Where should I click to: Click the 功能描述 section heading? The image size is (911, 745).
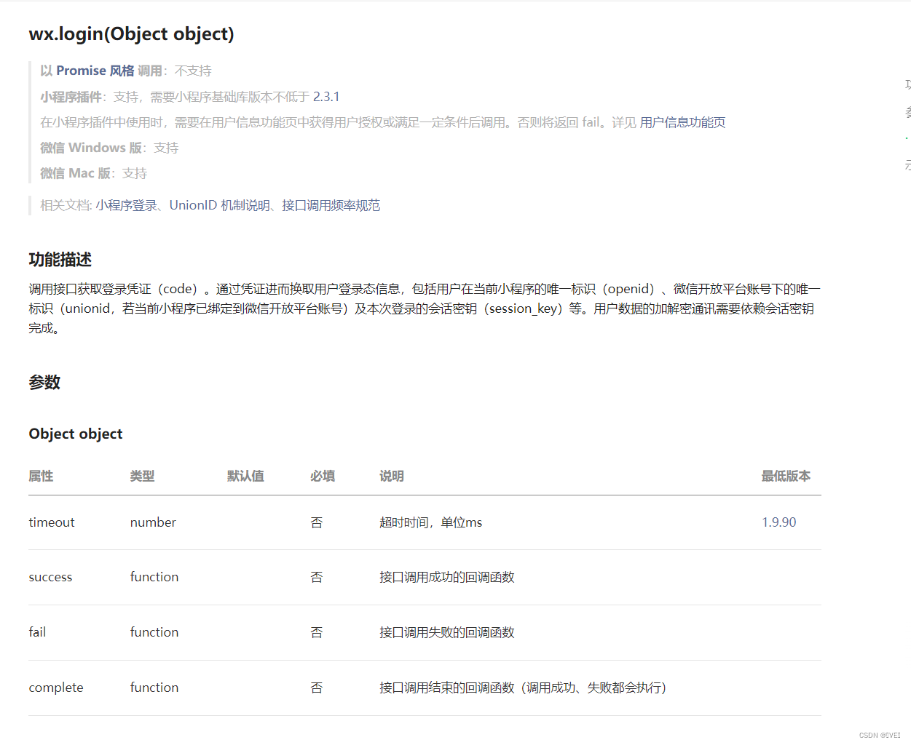pyautogui.click(x=60, y=260)
